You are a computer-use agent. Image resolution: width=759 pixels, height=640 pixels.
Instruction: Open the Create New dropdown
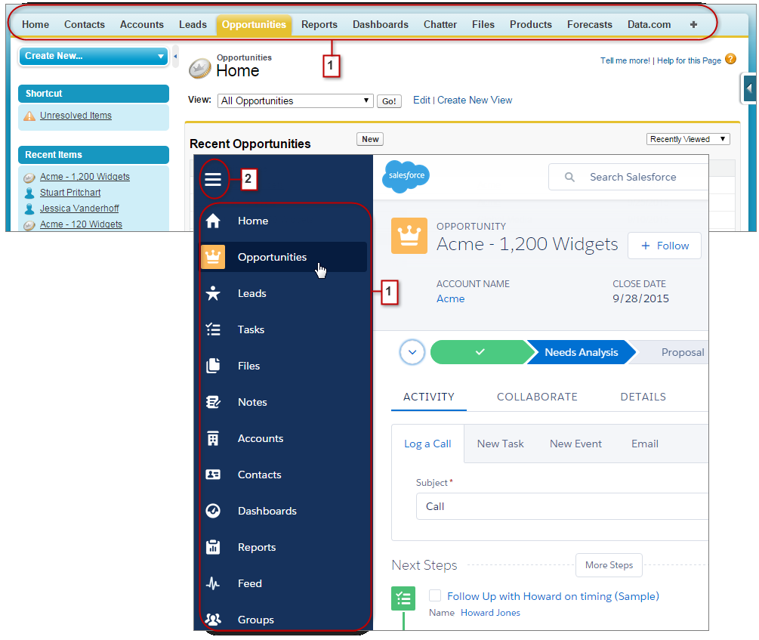[x=94, y=56]
